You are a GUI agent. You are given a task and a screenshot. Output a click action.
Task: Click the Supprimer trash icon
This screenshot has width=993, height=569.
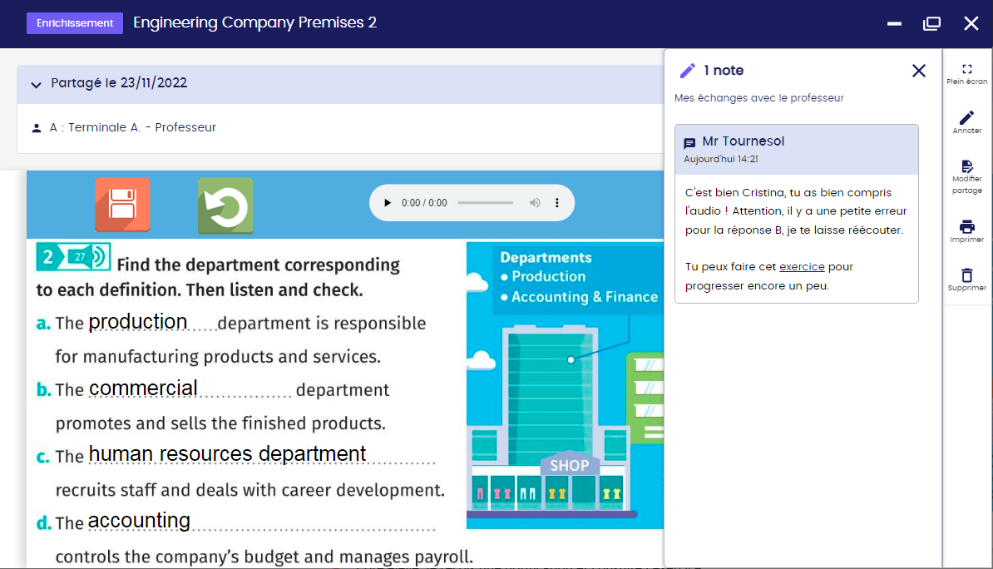coord(966,279)
